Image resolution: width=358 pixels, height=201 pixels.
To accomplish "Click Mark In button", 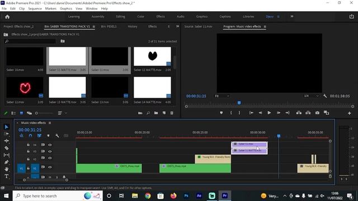I will tap(231, 113).
